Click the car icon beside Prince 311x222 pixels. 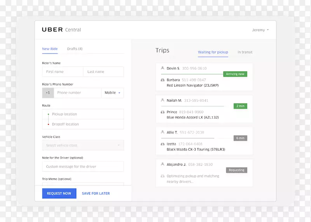point(162,112)
